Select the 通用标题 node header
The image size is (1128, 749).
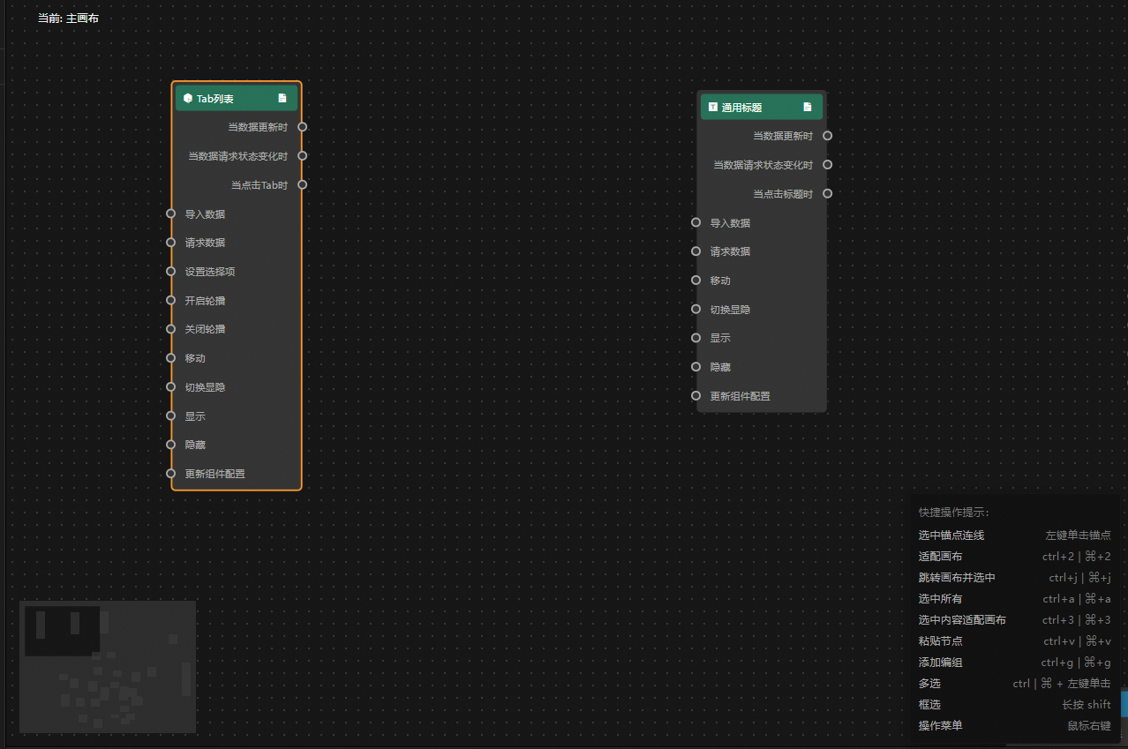point(762,107)
